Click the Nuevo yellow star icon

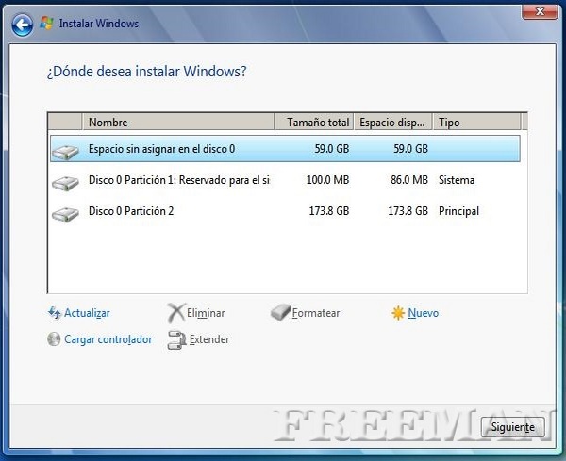(398, 313)
